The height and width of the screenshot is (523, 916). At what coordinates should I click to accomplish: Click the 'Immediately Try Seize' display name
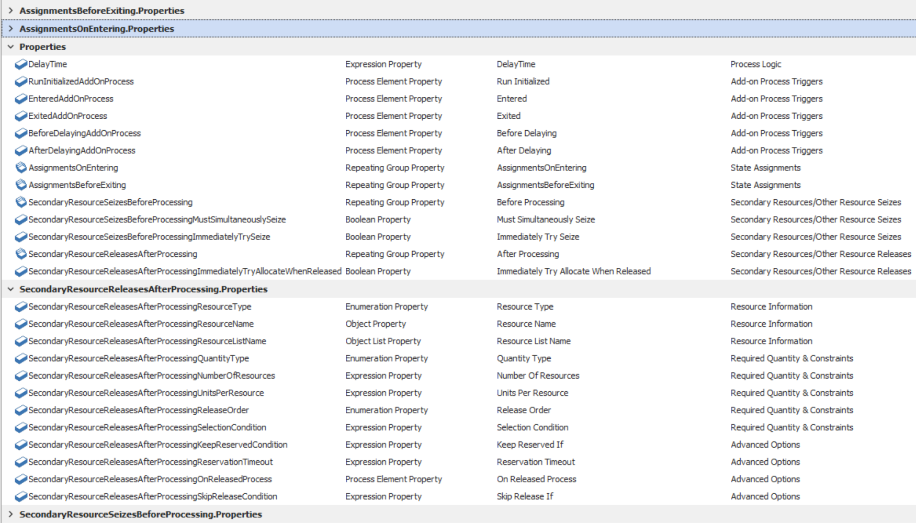(538, 237)
